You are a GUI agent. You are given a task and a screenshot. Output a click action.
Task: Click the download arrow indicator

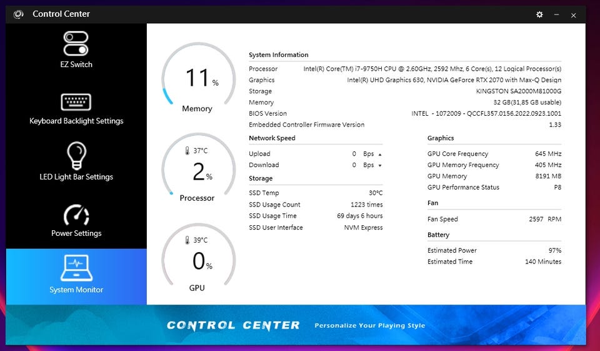380,166
